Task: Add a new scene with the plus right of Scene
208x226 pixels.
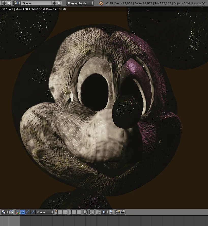Action: point(54,3)
